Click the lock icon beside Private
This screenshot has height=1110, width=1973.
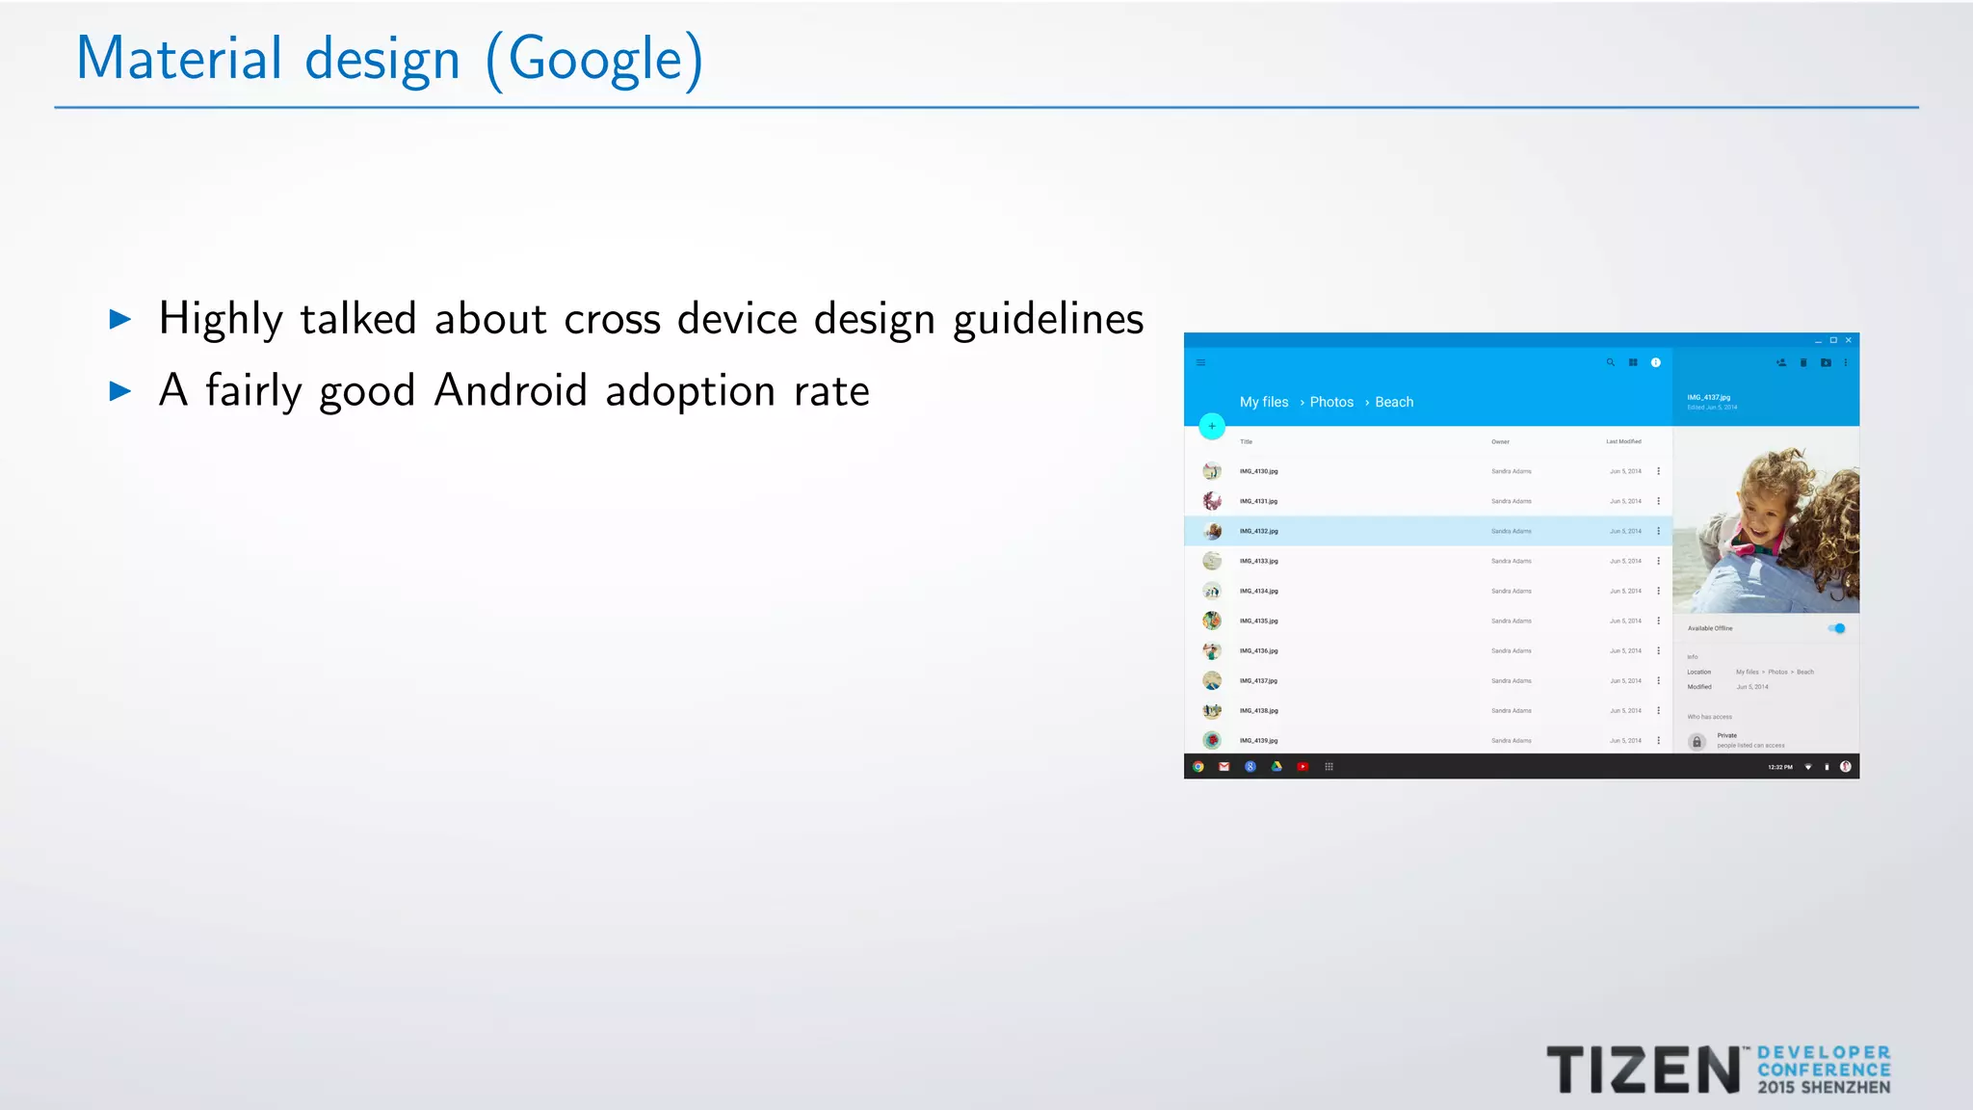point(1697,742)
